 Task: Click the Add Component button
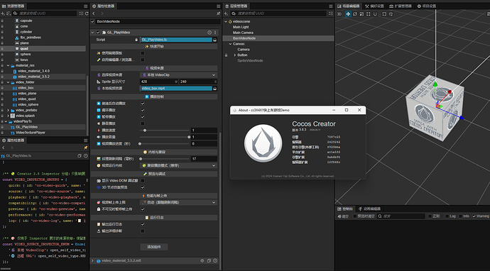tap(154, 247)
